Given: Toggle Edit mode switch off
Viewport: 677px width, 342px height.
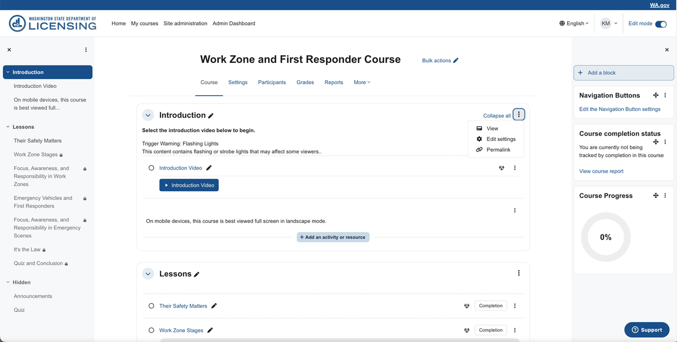Looking at the screenshot, I should tap(661, 24).
